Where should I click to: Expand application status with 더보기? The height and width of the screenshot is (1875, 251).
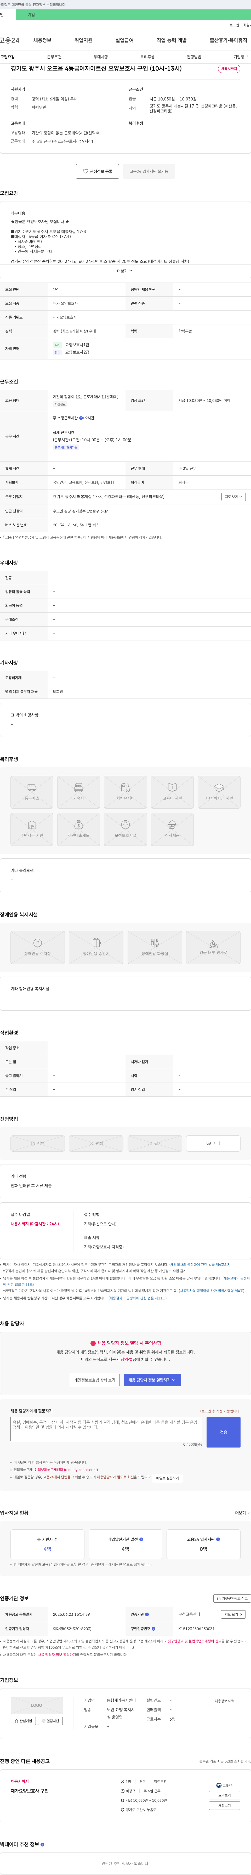242,1512
